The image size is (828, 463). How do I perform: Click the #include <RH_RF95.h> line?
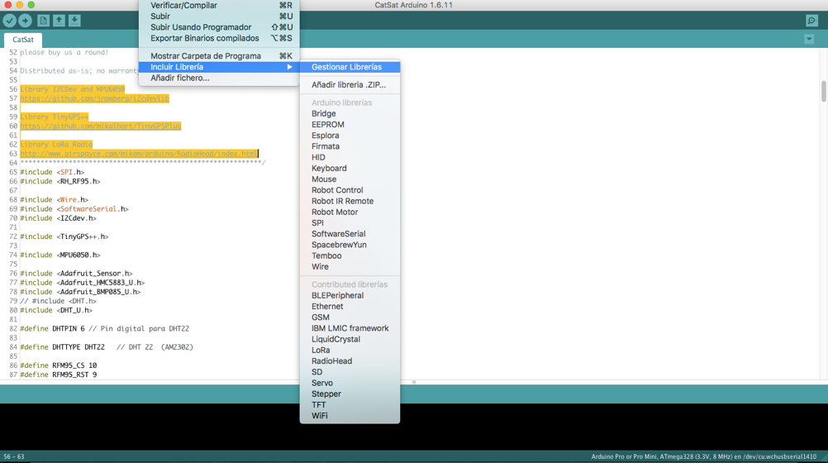pos(60,181)
